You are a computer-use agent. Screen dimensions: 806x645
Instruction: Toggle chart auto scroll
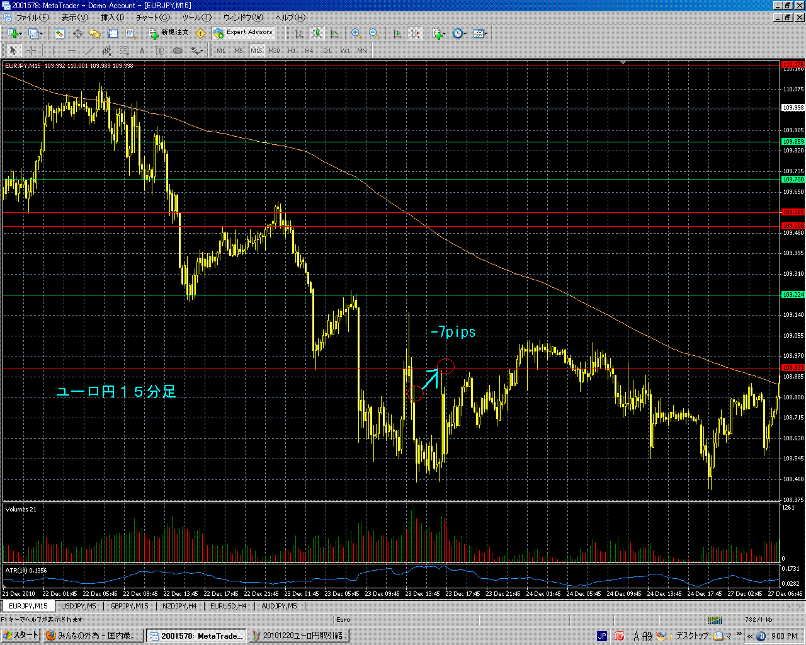coord(397,33)
